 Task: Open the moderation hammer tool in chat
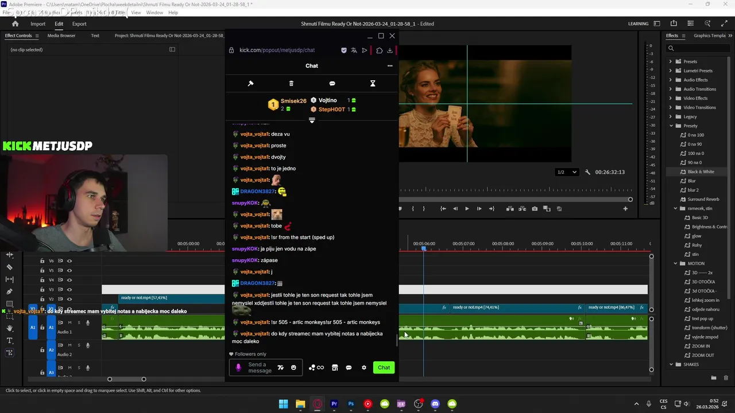250,83
